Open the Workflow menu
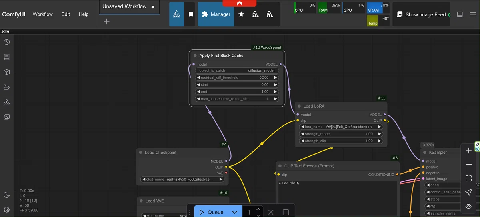This screenshot has height=217, width=480. [43, 14]
